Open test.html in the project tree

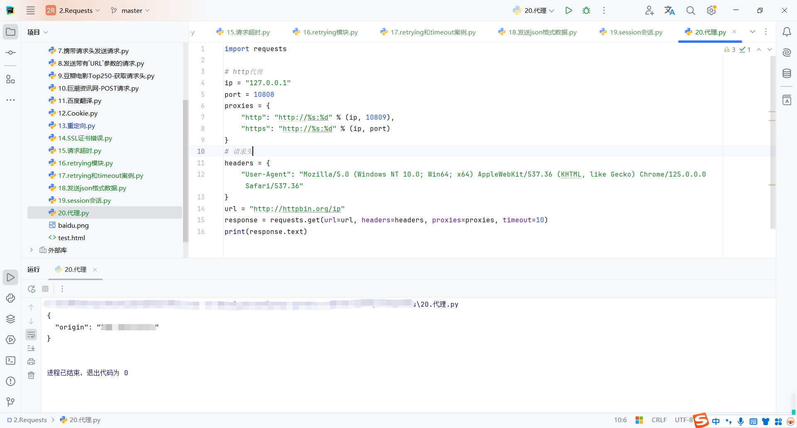(71, 238)
